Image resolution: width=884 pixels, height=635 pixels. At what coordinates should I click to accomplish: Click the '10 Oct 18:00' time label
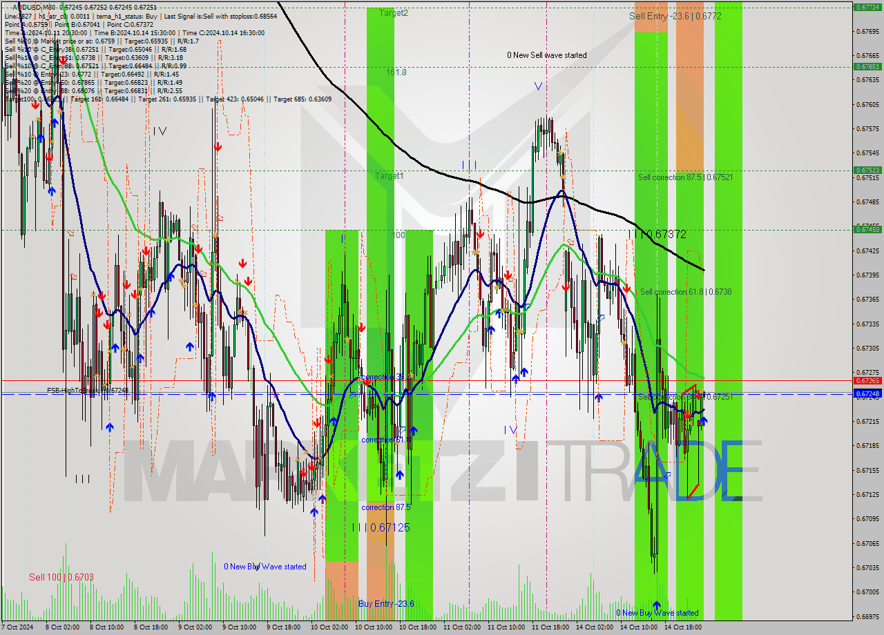417,627
